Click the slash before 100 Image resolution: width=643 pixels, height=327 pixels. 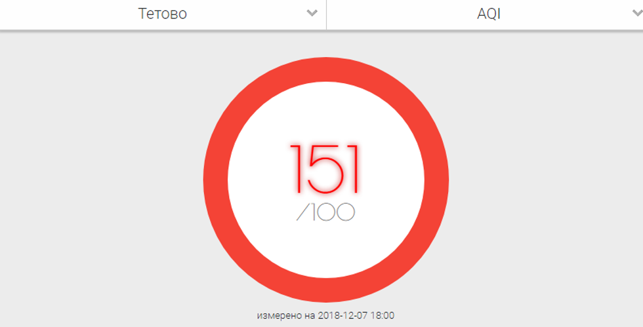click(302, 212)
